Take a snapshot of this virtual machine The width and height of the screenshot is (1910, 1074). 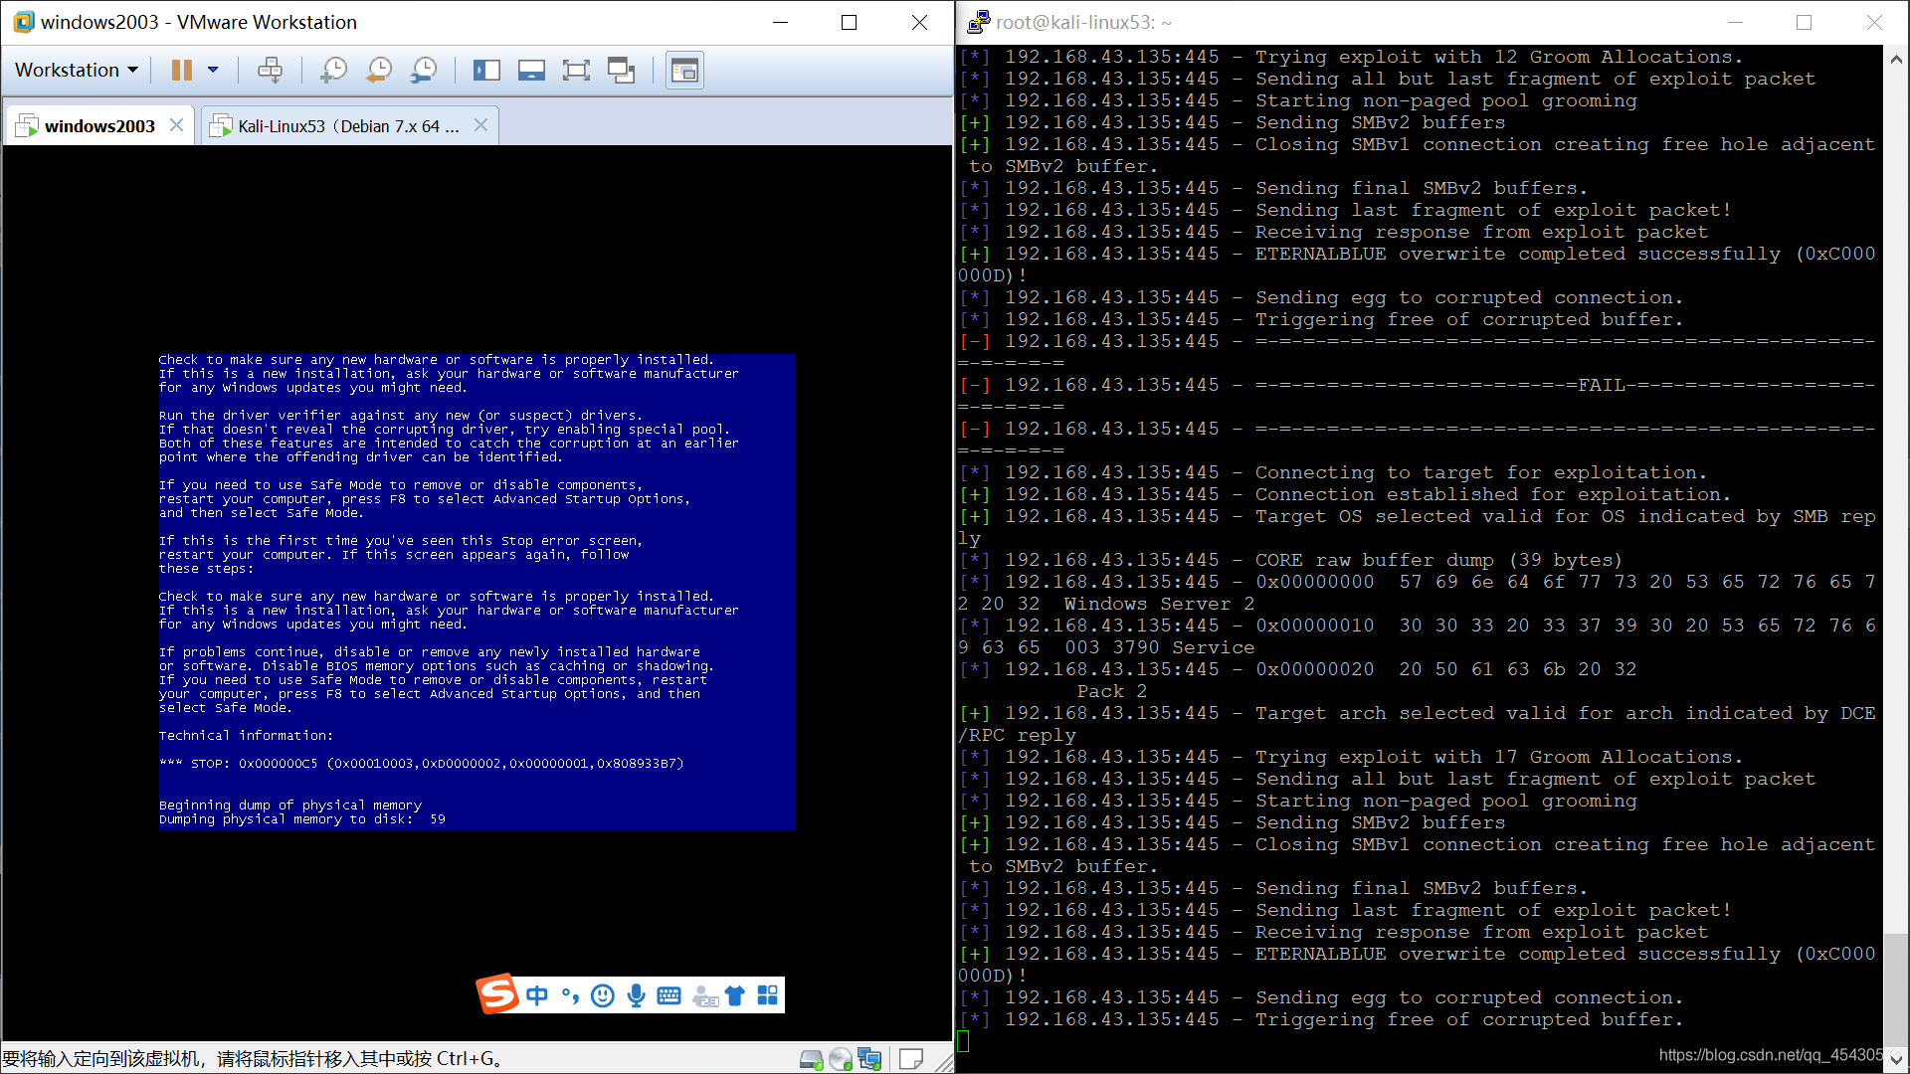click(x=333, y=70)
